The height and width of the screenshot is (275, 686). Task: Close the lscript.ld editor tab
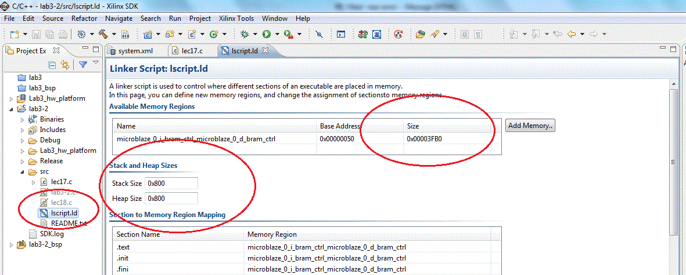265,50
